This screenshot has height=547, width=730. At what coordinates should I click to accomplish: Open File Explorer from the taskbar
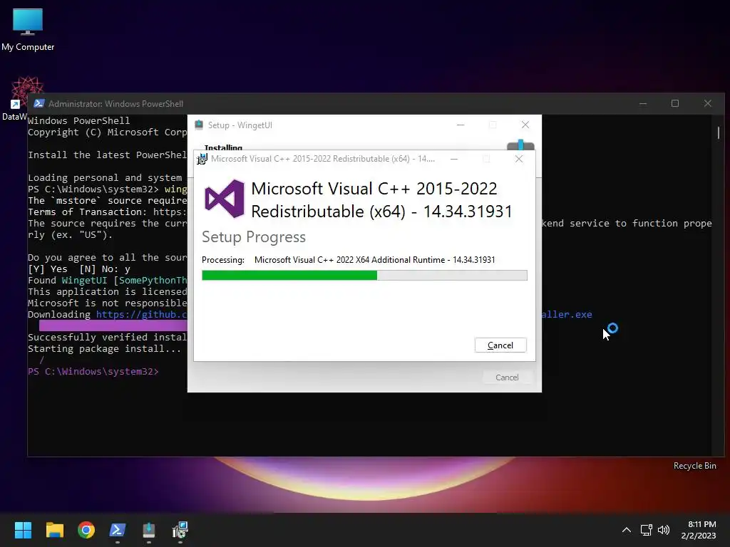[x=54, y=530]
